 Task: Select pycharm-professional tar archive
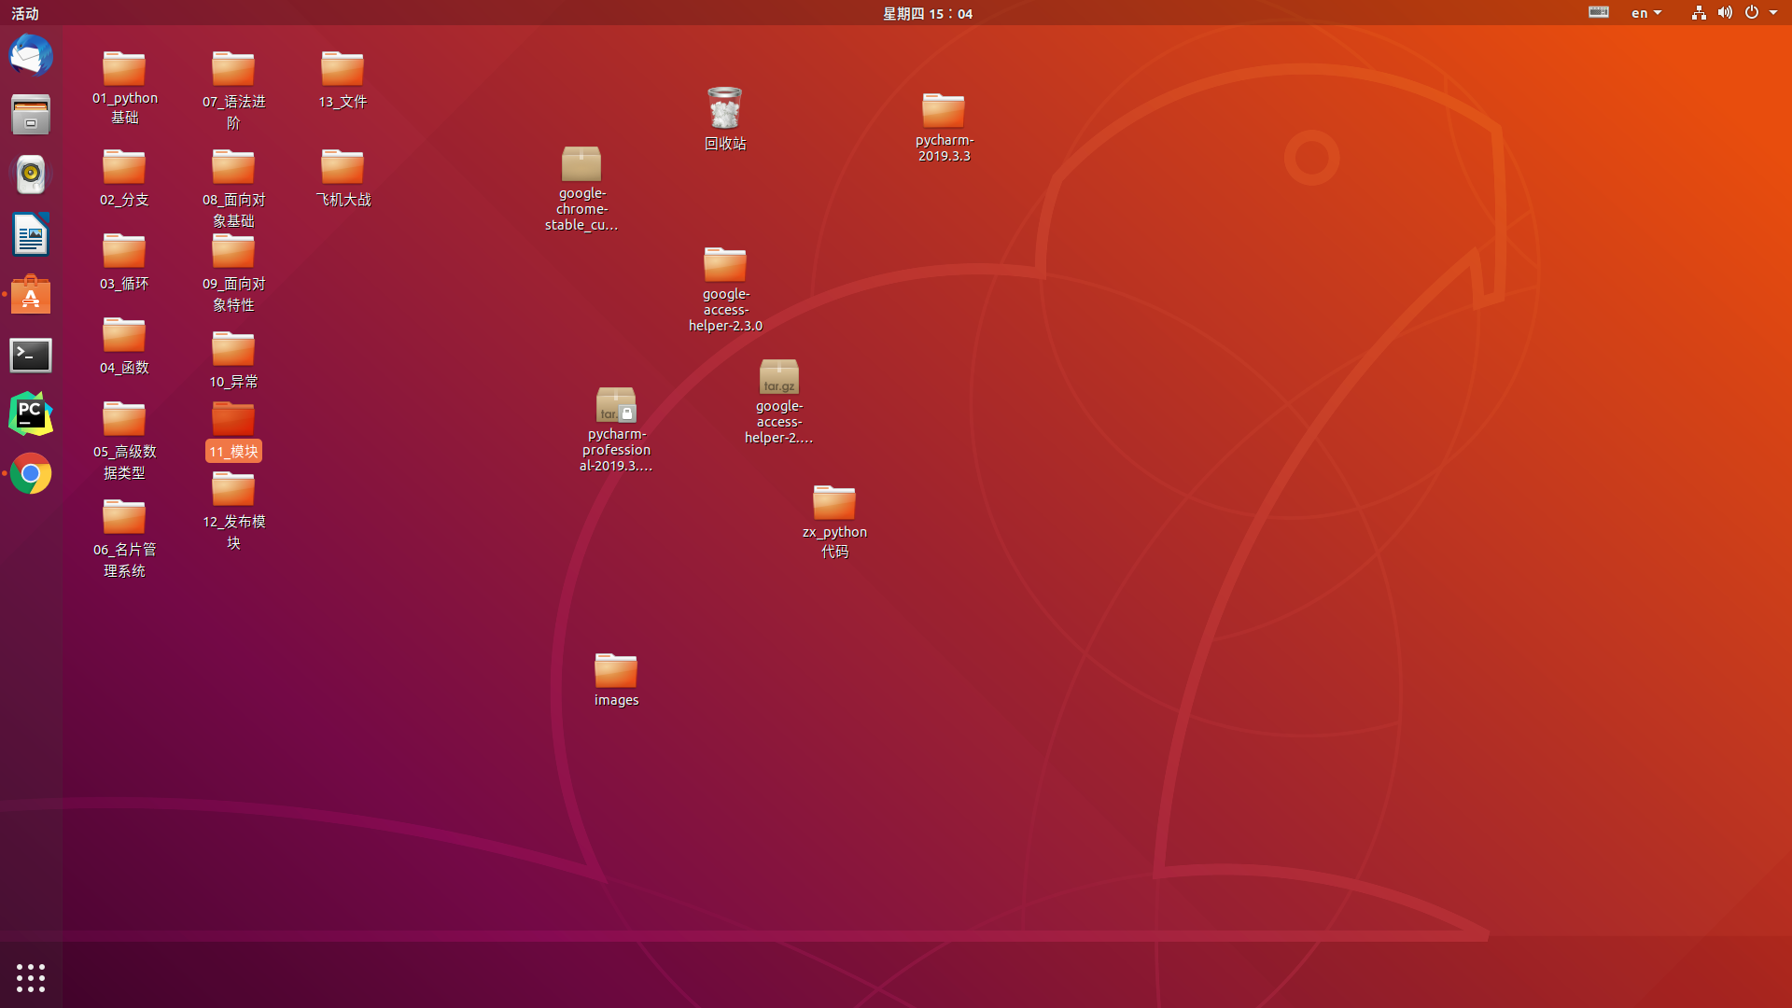616,429
